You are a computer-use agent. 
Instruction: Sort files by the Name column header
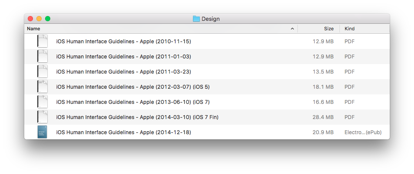[130, 29]
